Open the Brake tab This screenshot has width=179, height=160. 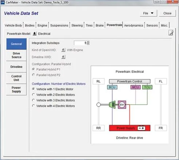click(x=100, y=26)
